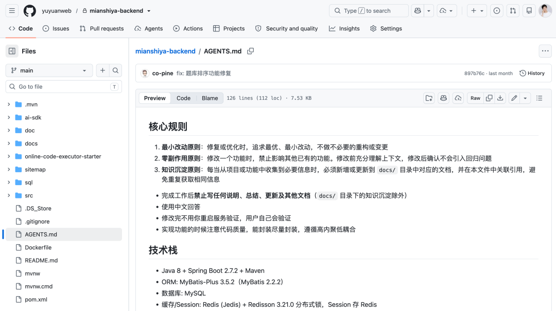
Task: Open mianshiya-backend breadcrumb link
Action: [165, 51]
